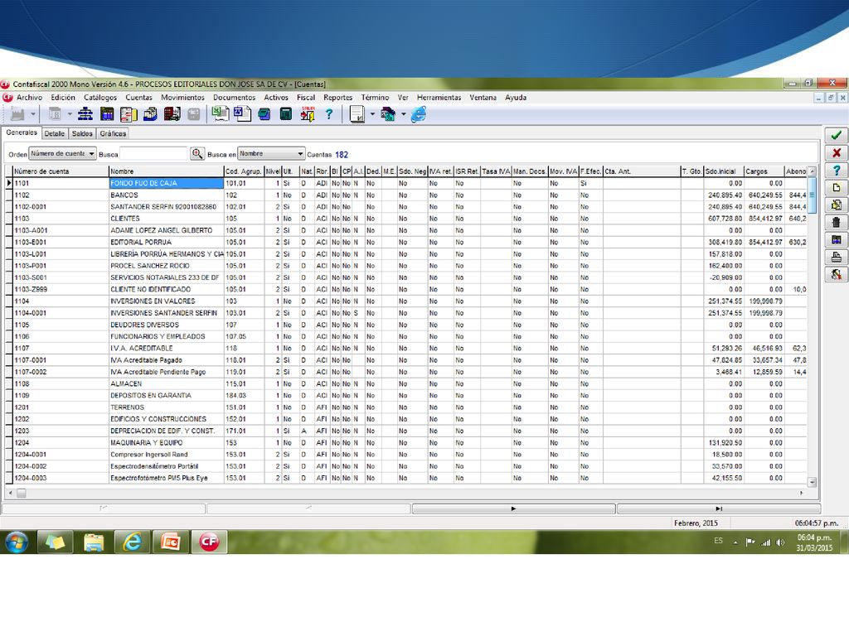This screenshot has width=849, height=636.
Task: Switch to the Saldos tab
Action: click(x=82, y=133)
